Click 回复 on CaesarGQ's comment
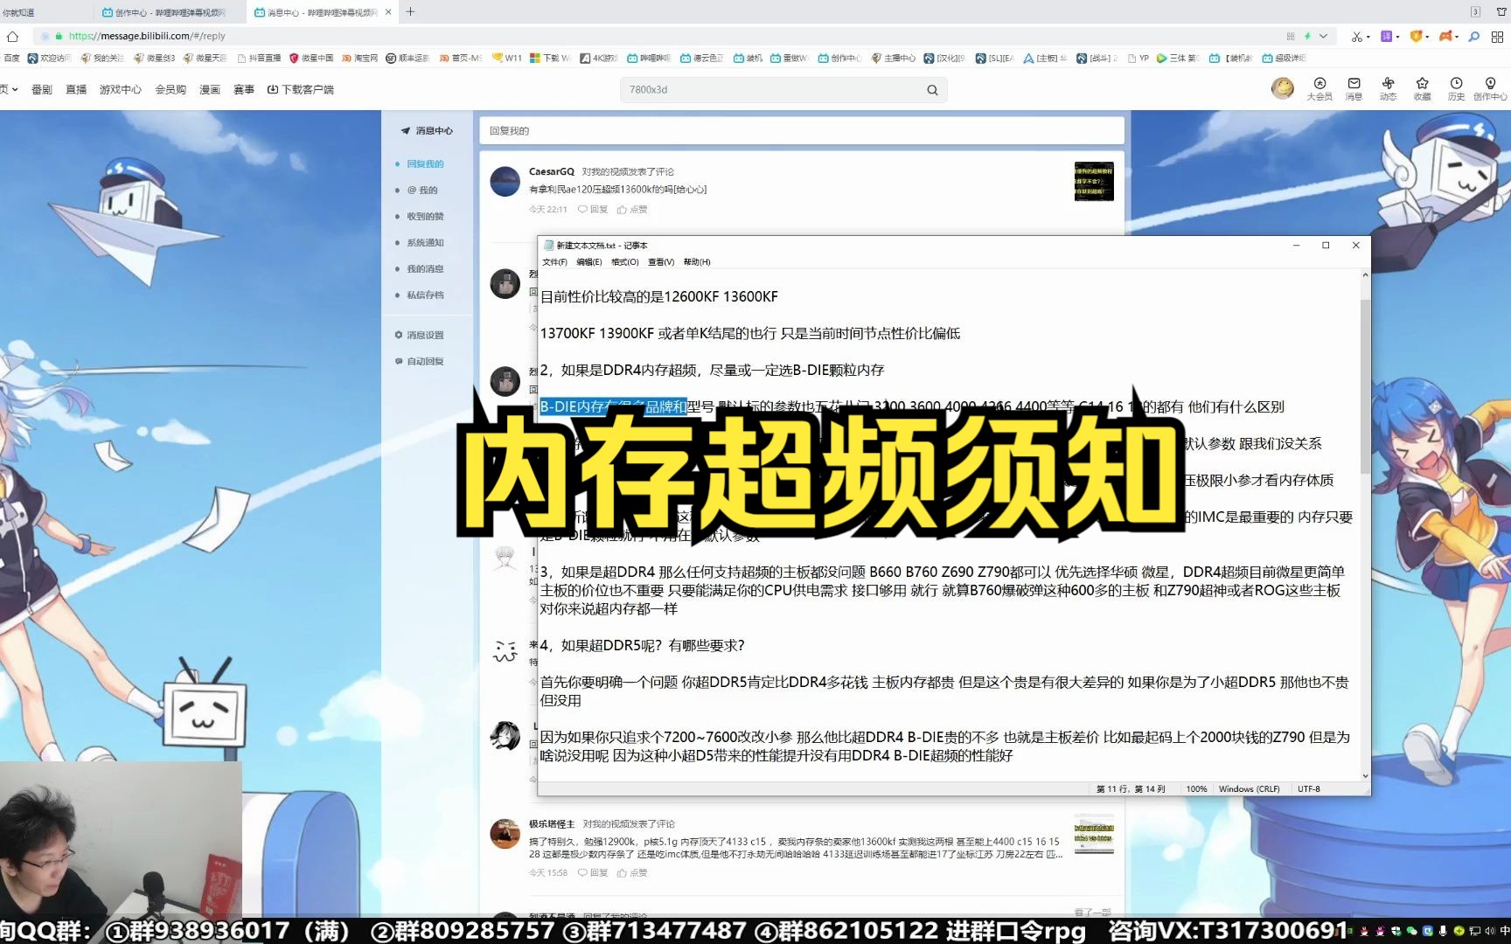Screen dimensions: 1511x944 pos(593,210)
